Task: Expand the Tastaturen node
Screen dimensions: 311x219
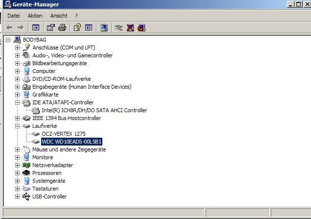Action: tap(17, 189)
